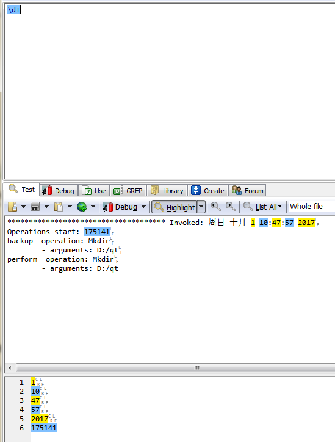335x442 pixels.
Task: Open the GREP tab
Action: point(128,191)
